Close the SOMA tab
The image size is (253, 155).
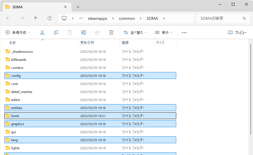tap(65, 7)
